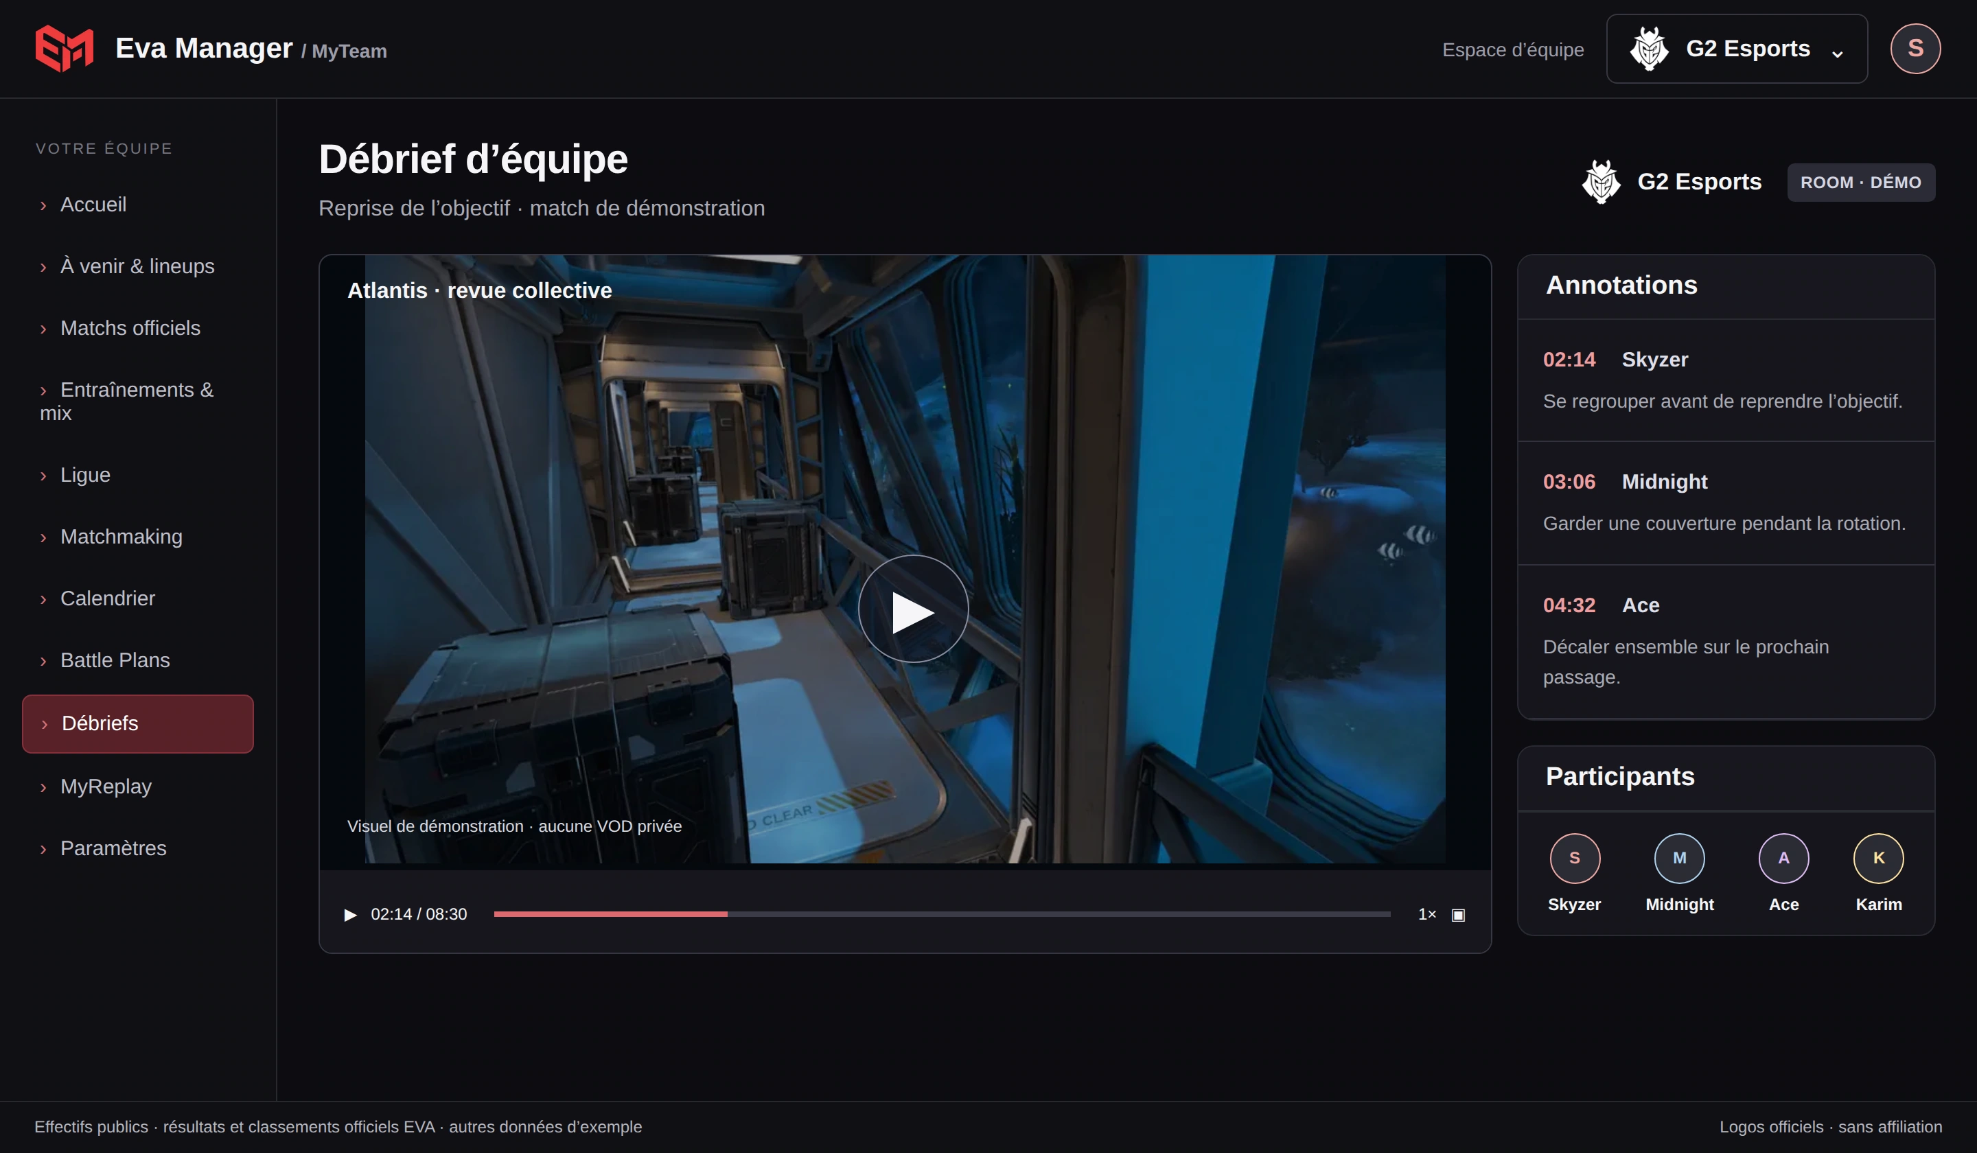Jump to the 02:14 Skyzer annotation

point(1725,380)
